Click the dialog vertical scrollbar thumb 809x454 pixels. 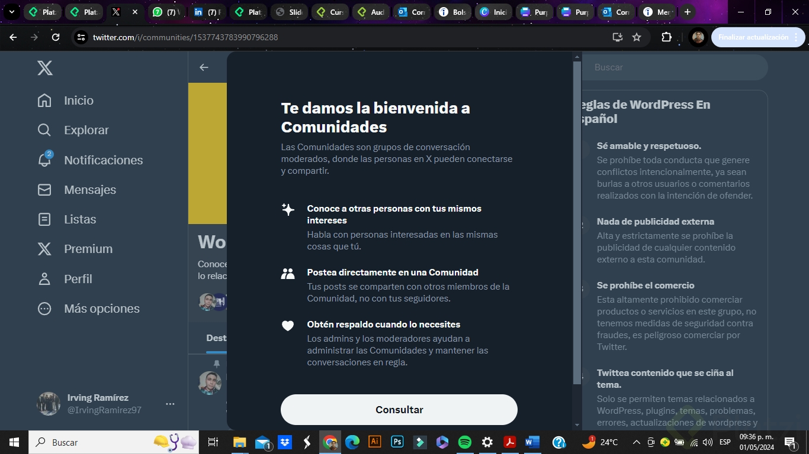pos(577,222)
